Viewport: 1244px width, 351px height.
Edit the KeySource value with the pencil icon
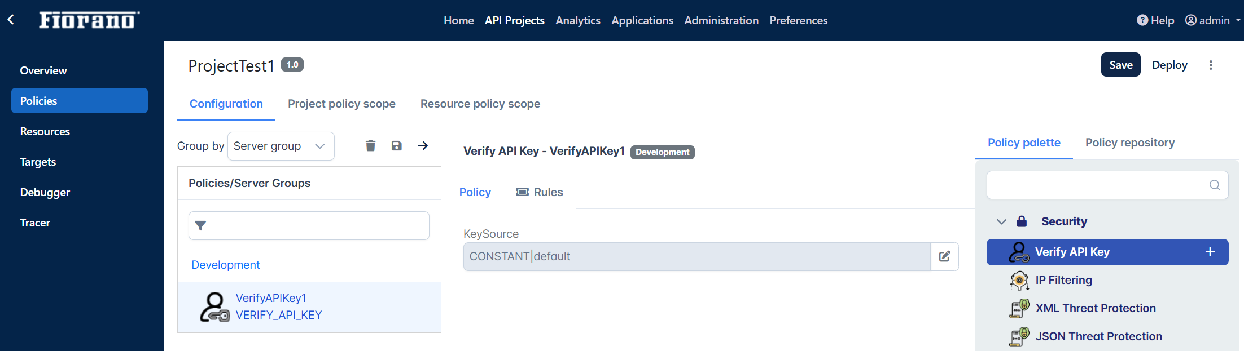click(944, 256)
